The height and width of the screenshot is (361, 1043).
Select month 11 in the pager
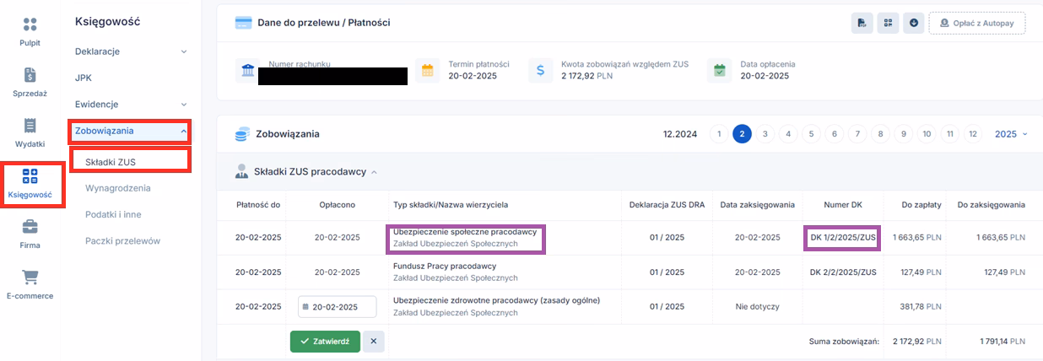coord(949,134)
